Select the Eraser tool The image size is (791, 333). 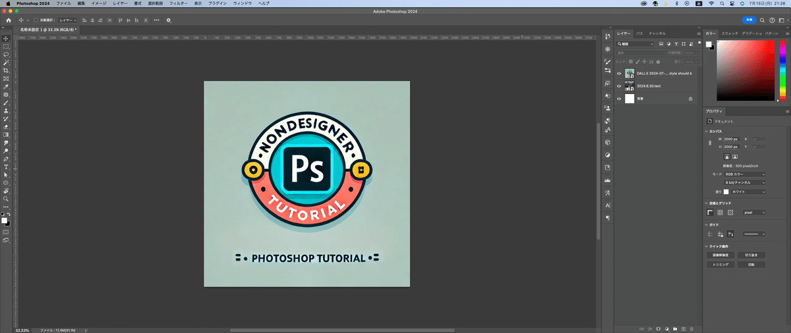click(x=6, y=126)
